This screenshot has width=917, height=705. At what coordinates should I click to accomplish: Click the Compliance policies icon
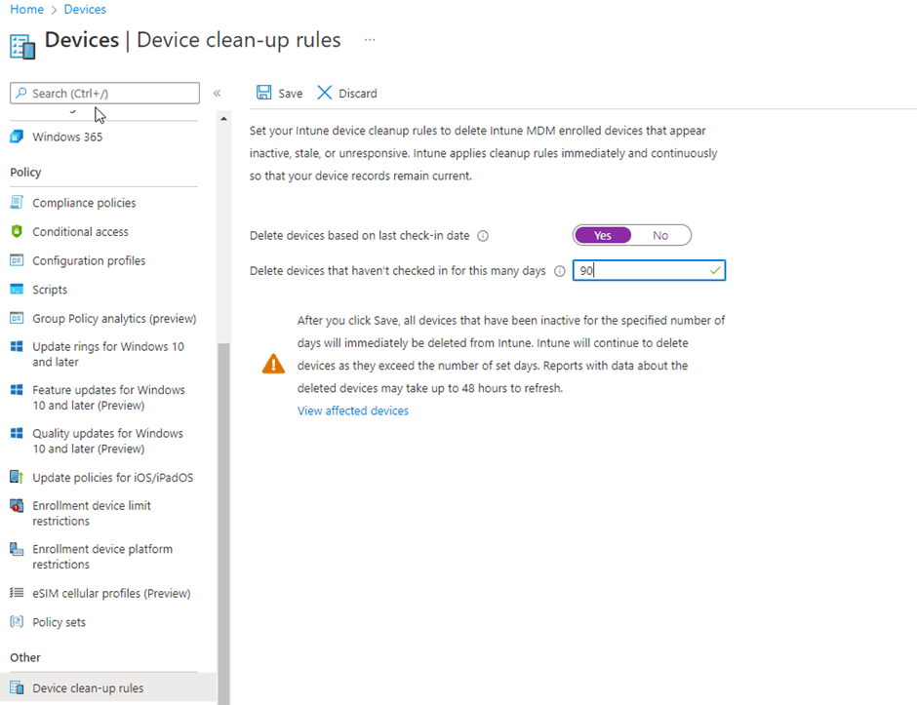coord(16,203)
